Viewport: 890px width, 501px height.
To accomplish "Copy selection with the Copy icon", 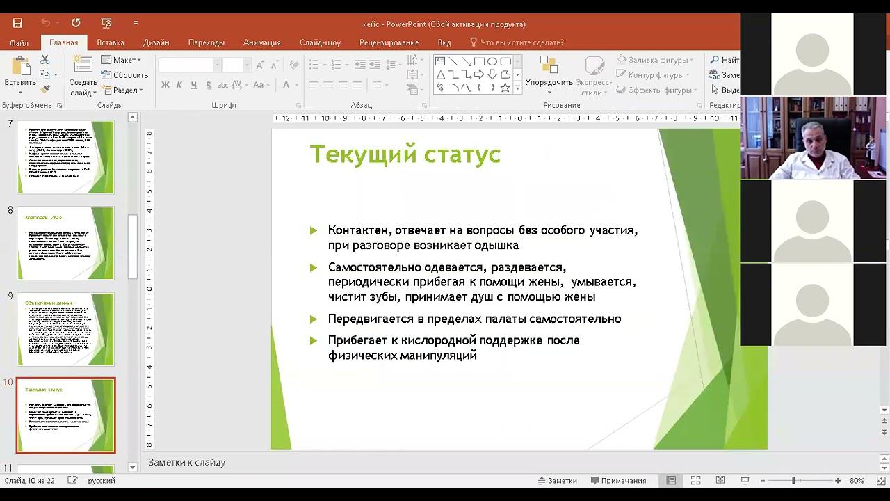I will [x=45, y=74].
